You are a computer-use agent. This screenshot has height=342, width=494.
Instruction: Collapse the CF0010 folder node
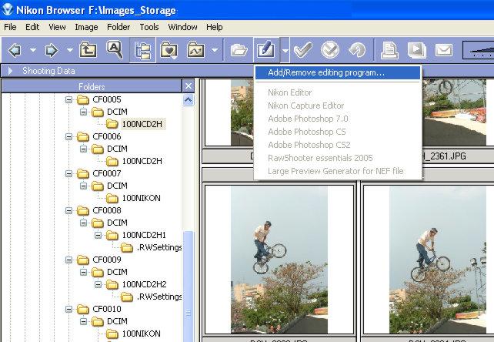(x=68, y=309)
